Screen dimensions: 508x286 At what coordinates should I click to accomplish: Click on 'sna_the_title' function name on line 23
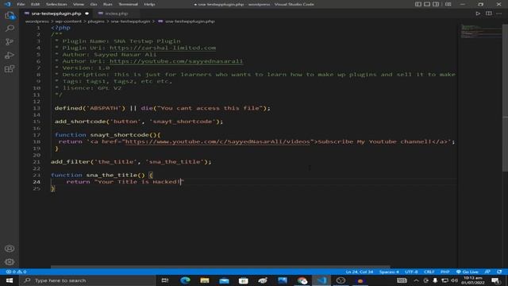[x=112, y=175]
